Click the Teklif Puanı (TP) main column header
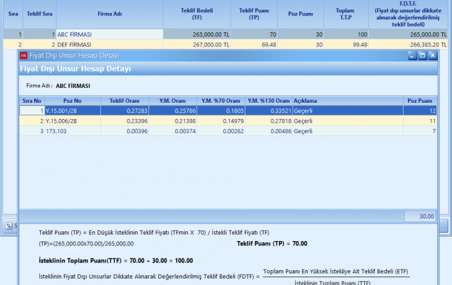Screen dimensions: 452x285 pos(254,14)
